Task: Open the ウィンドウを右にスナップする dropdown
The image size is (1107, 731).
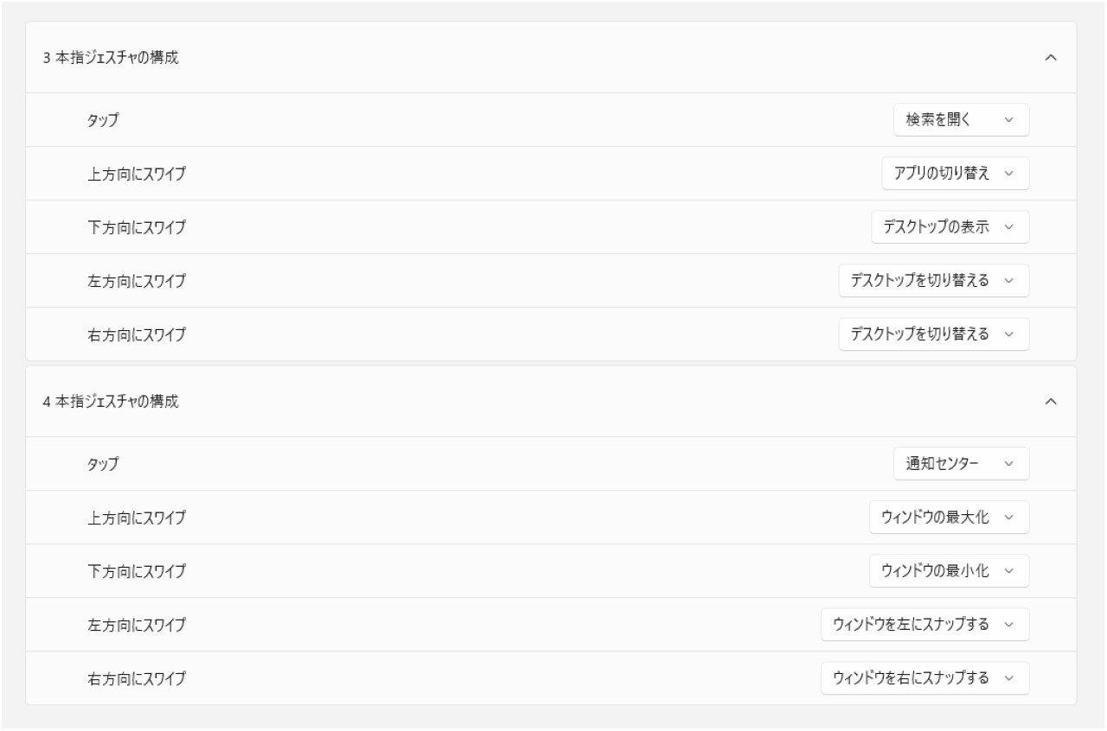Action: tap(925, 678)
